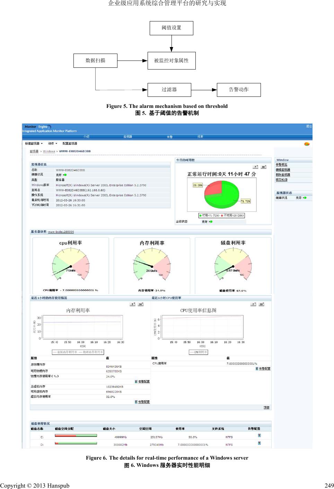The image size is (334, 489).
Task: Click 配置监视器 in the toolbar
Action: click(70, 143)
